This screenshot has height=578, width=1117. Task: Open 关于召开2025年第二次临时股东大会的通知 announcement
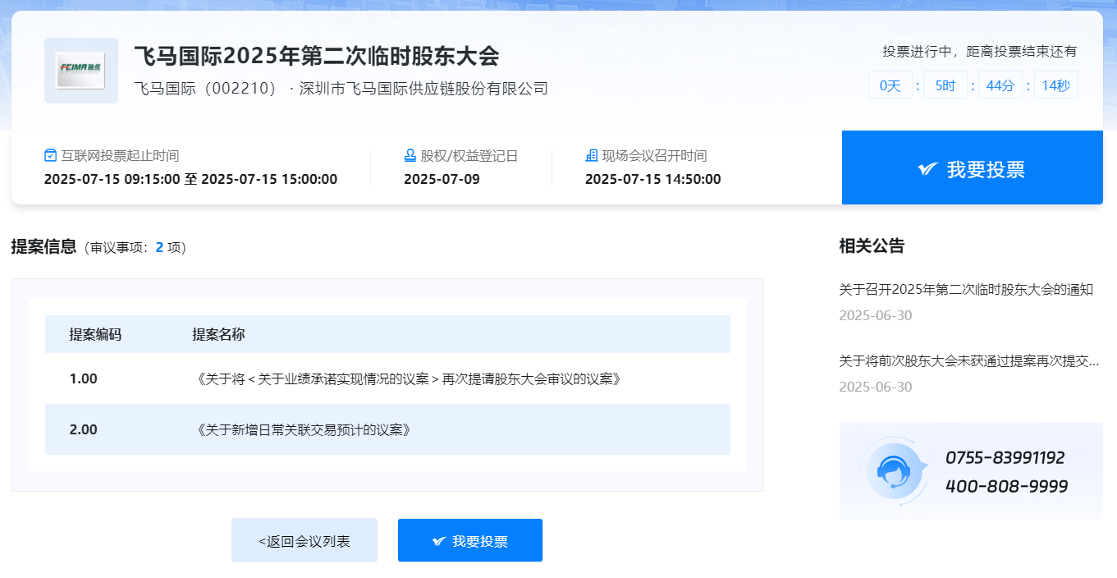point(966,289)
